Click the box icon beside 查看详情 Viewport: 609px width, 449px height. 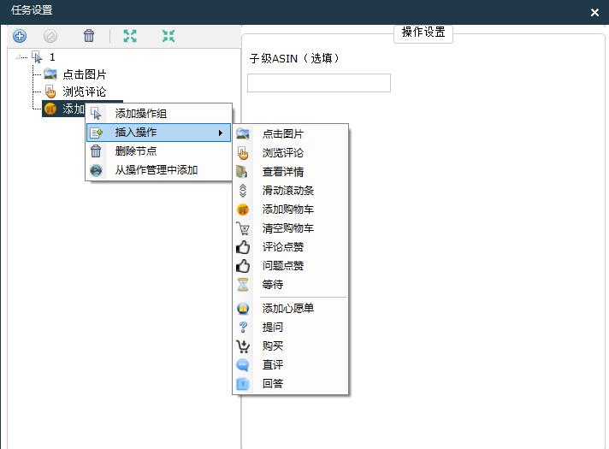coord(241,172)
